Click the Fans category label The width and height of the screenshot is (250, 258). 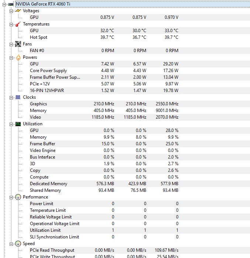pyautogui.click(x=27, y=44)
